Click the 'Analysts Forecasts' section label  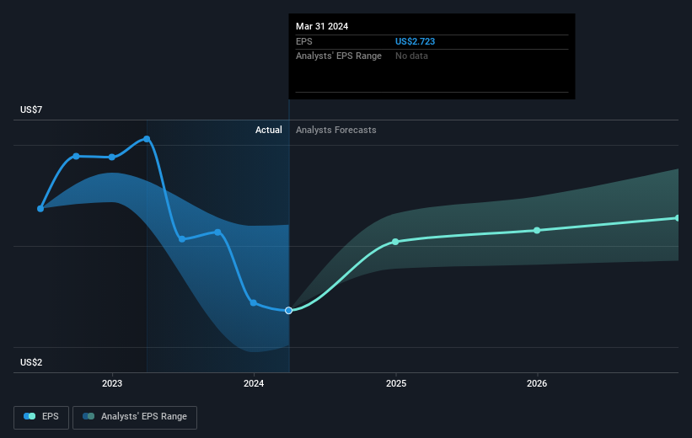click(x=335, y=130)
